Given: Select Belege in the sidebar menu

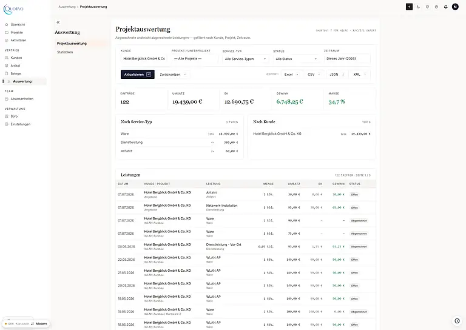Looking at the screenshot, I should pyautogui.click(x=16, y=73).
